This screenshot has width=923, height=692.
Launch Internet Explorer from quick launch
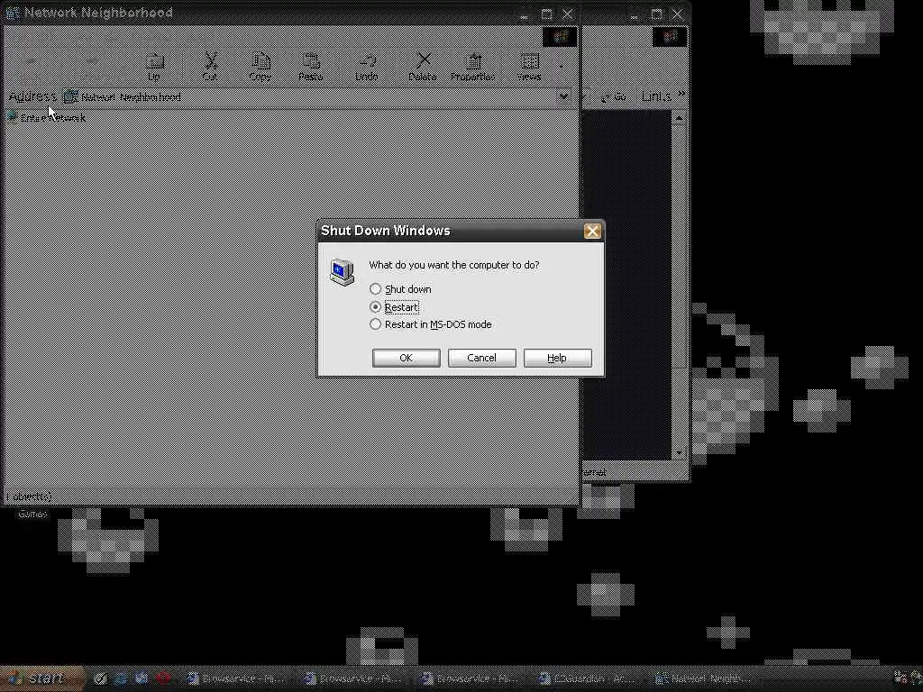[x=121, y=678]
